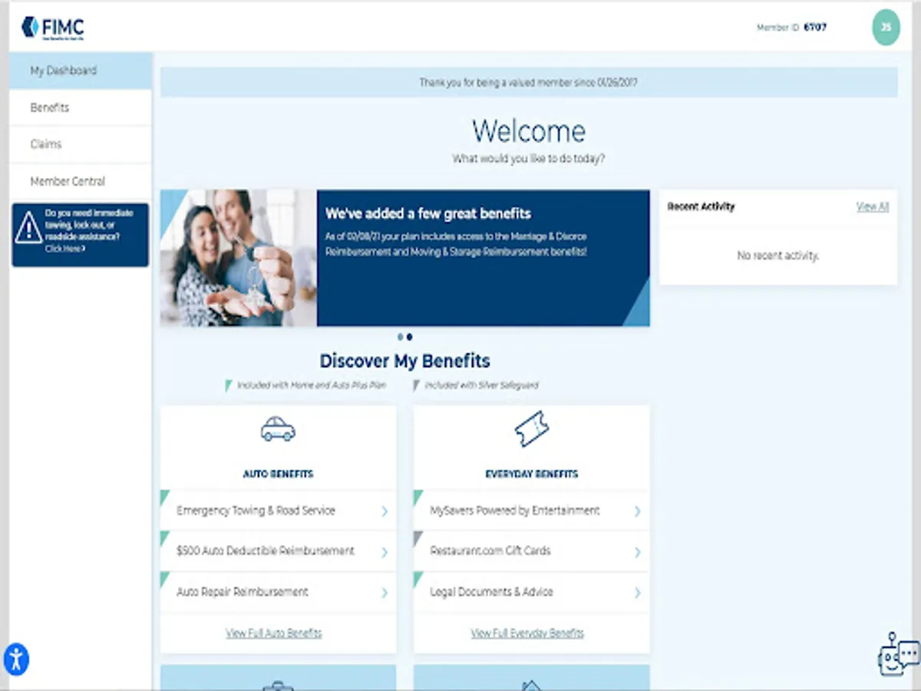Click the 'No recent activity.' message
921x691 pixels.
[x=778, y=256]
